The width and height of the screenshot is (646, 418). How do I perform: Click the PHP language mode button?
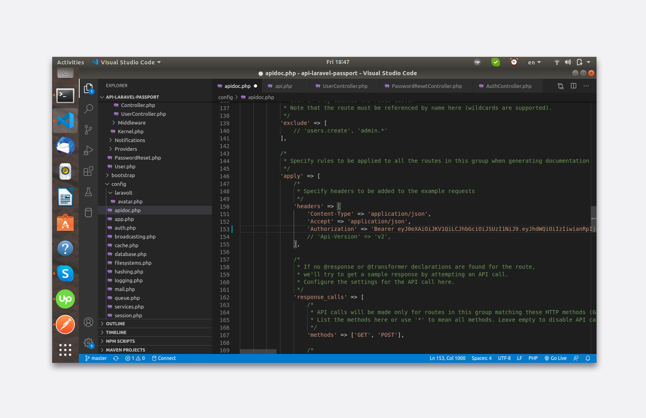[533, 358]
